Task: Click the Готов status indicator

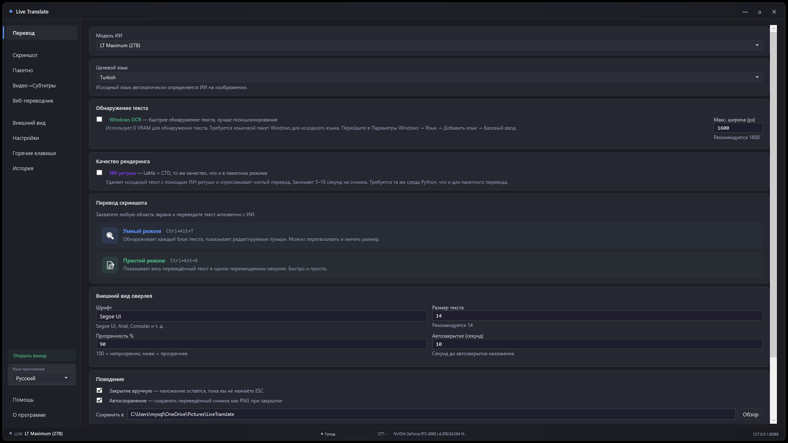Action: (x=328, y=434)
